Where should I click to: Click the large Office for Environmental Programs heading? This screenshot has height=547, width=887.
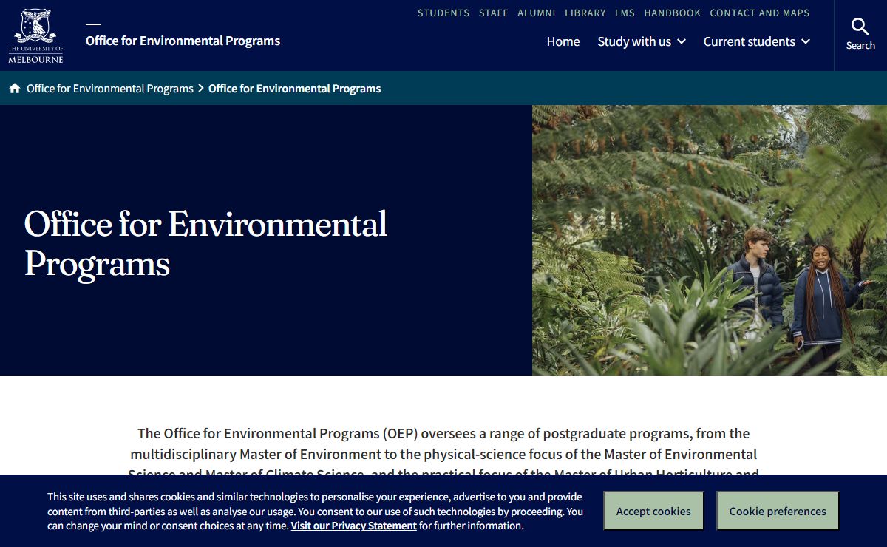(x=205, y=243)
